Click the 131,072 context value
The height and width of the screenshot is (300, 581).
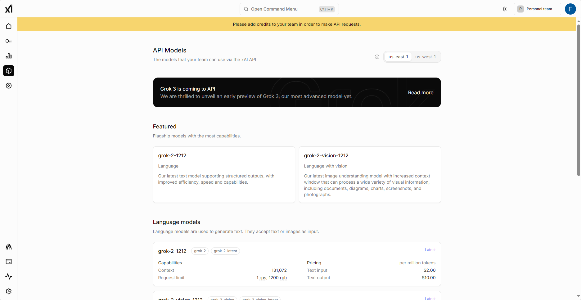279,270
